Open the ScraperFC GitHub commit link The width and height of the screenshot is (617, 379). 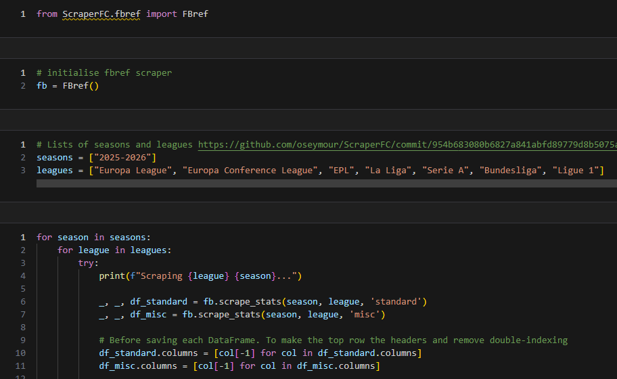point(407,144)
